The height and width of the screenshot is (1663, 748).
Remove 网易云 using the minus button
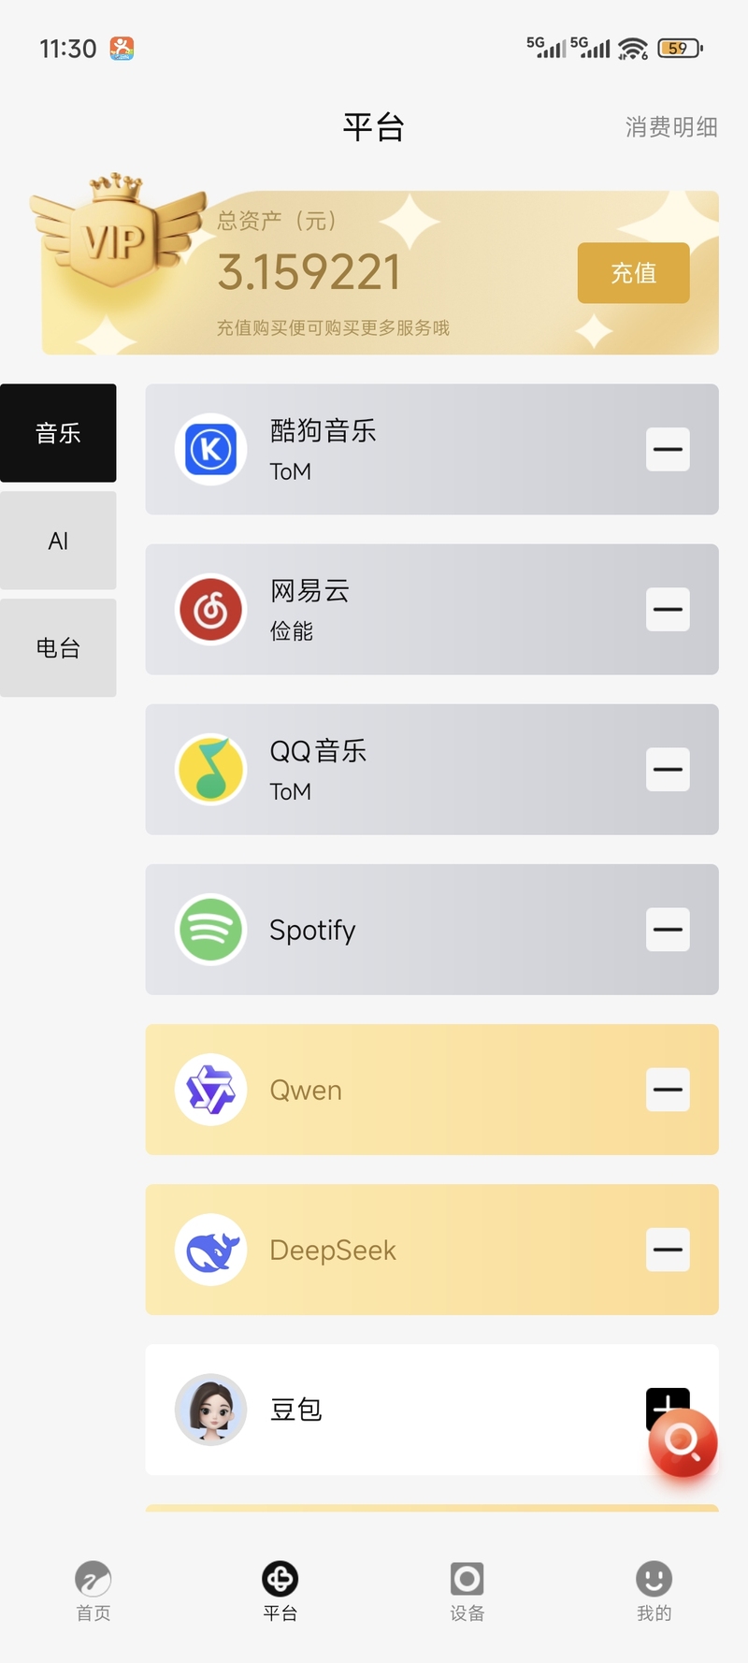[668, 609]
